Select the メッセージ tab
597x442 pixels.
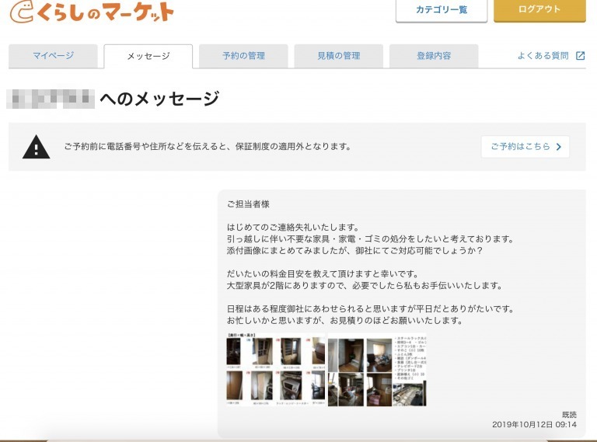148,56
